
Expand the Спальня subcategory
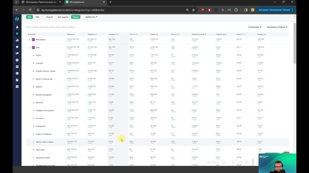33,63
